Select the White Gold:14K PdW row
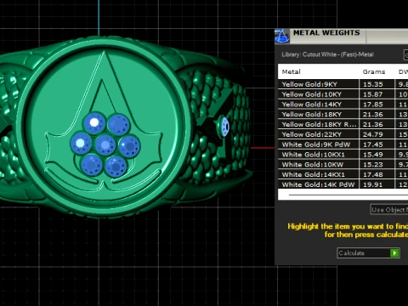Viewport: 408px width, 306px height. pos(343,184)
